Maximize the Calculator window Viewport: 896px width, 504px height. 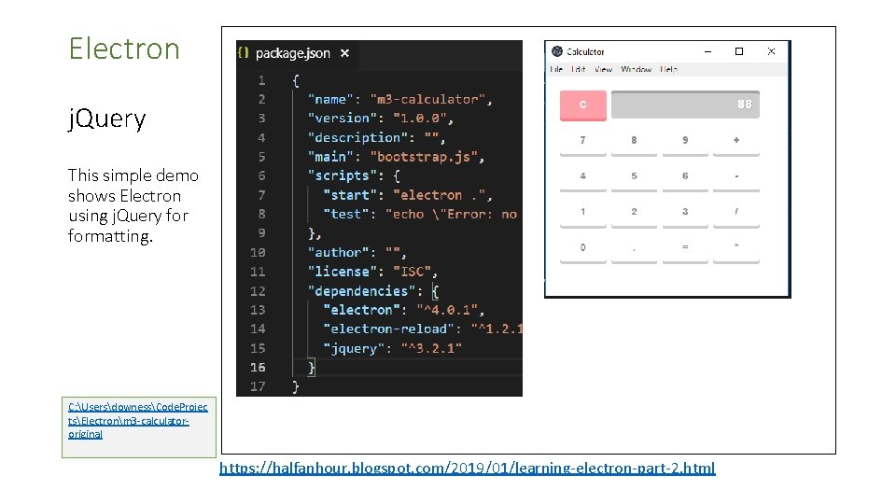(x=739, y=51)
